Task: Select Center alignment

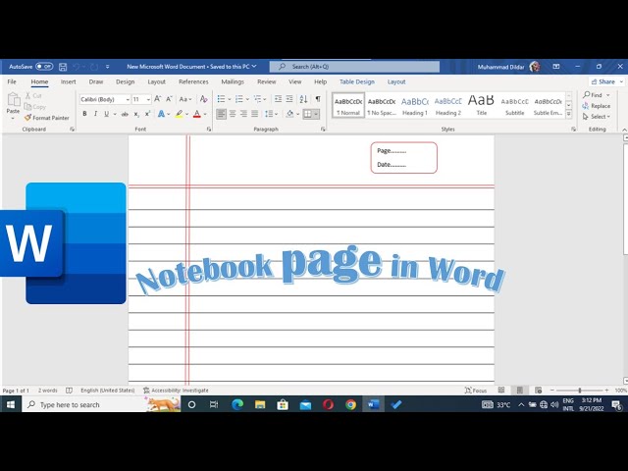Action: [233, 114]
